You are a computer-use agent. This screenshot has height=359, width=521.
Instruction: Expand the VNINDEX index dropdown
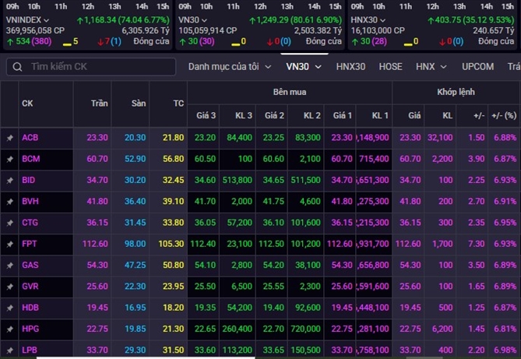(x=46, y=20)
